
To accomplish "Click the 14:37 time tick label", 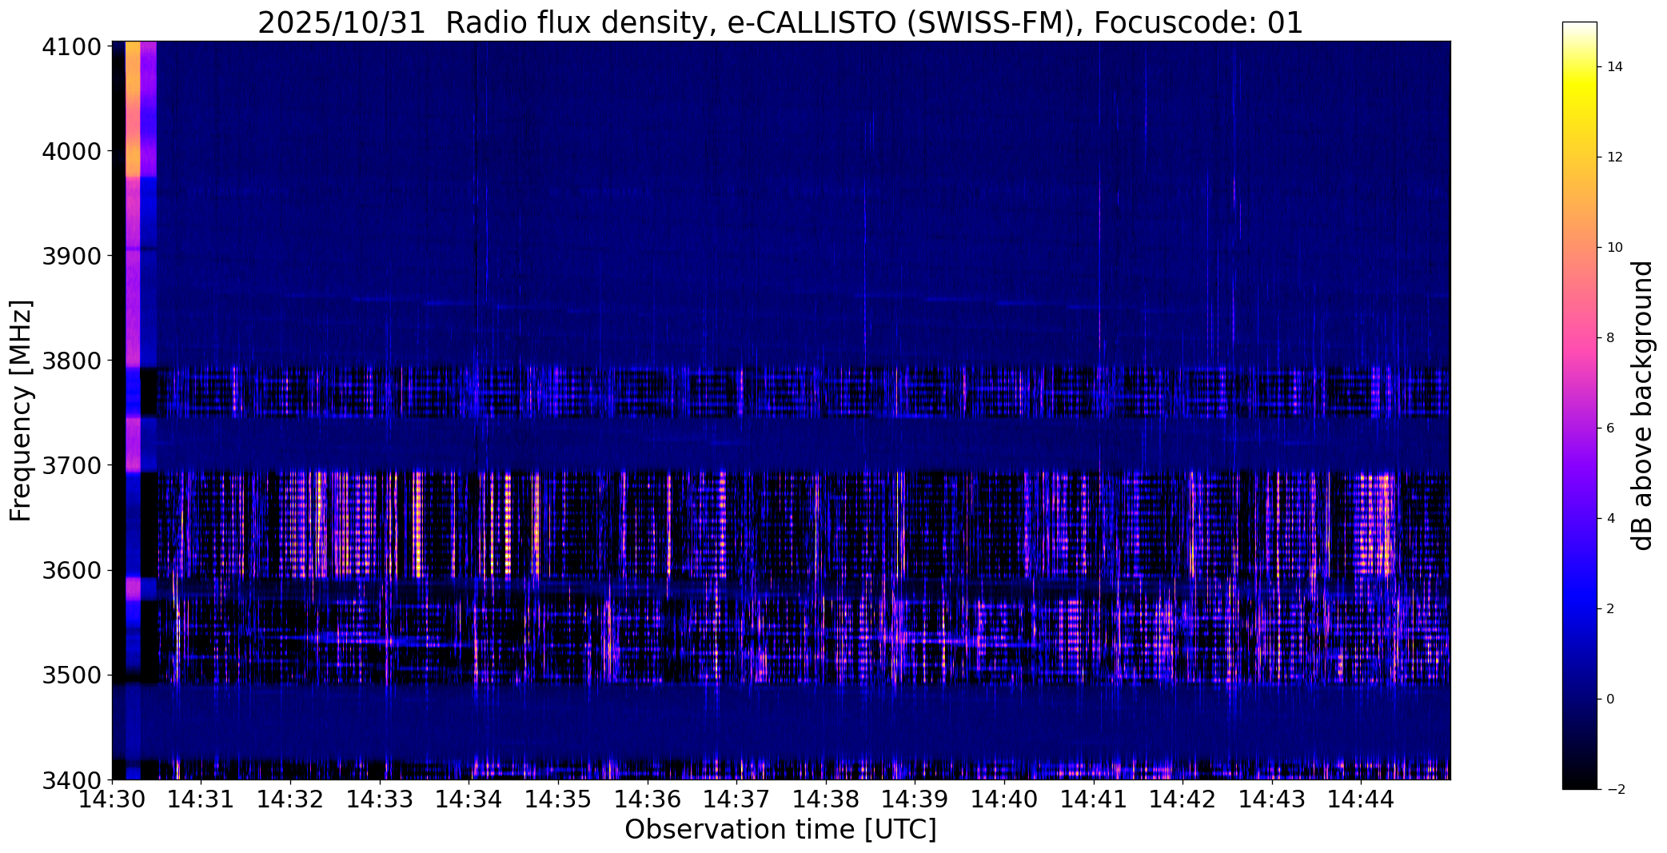I will tap(737, 799).
